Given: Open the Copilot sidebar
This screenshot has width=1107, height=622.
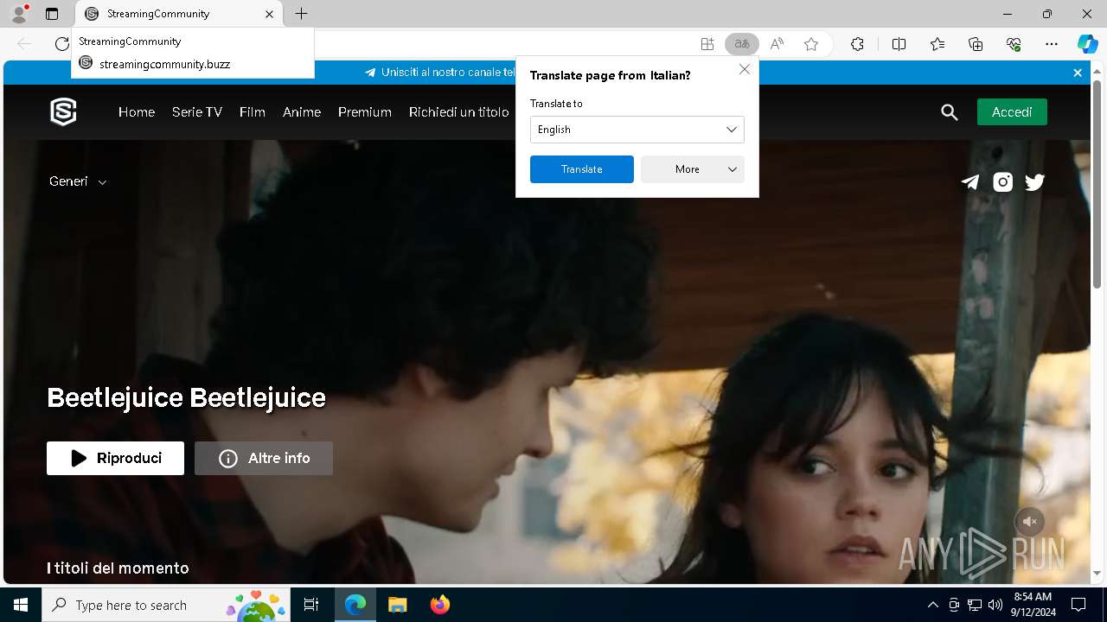Looking at the screenshot, I should coord(1087,44).
